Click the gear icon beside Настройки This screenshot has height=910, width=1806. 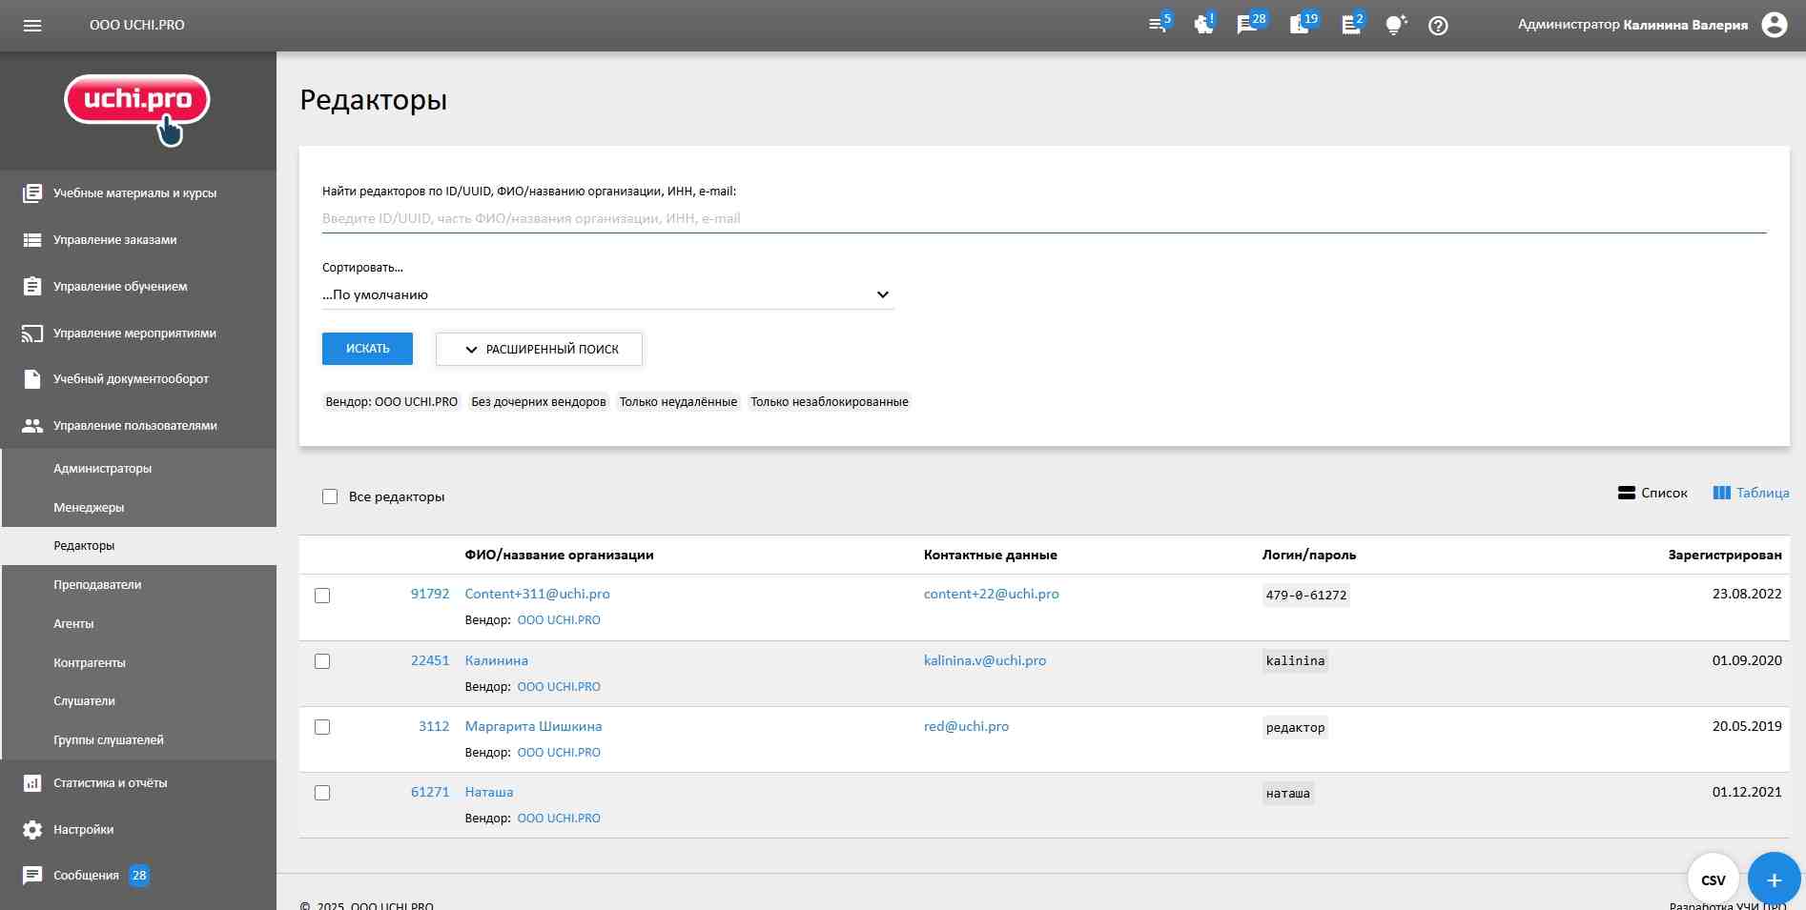point(32,830)
